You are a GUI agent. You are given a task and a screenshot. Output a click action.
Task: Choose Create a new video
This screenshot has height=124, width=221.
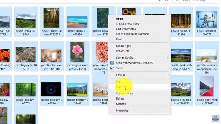[127, 24]
